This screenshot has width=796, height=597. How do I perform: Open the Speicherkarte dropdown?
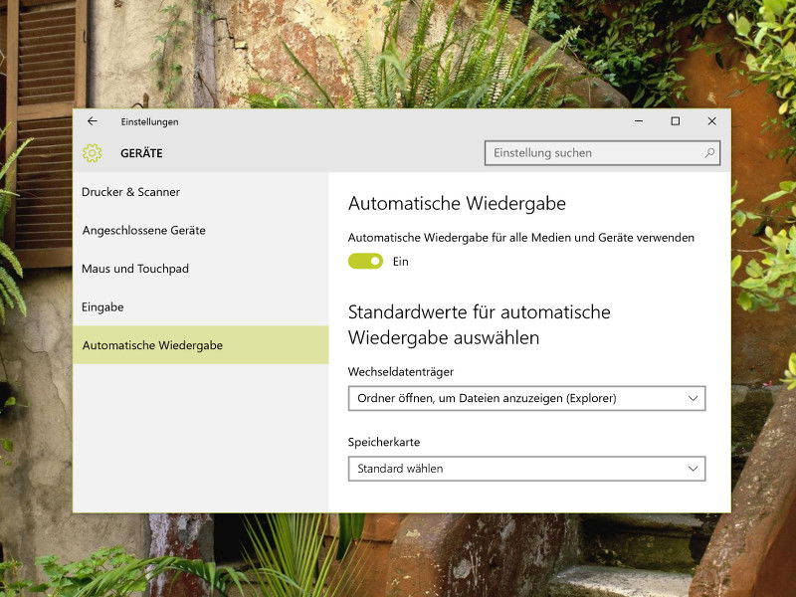click(x=526, y=469)
